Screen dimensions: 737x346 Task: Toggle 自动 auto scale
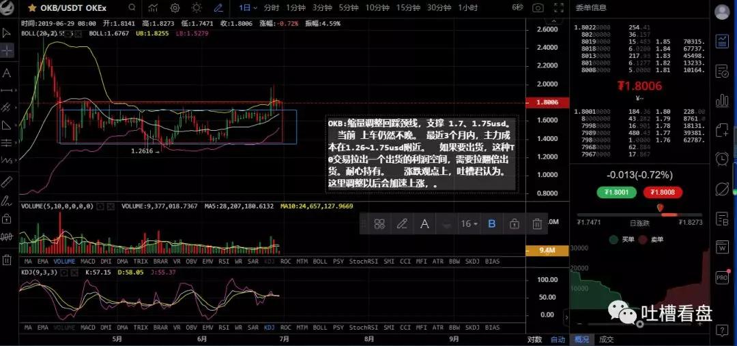pyautogui.click(x=558, y=339)
